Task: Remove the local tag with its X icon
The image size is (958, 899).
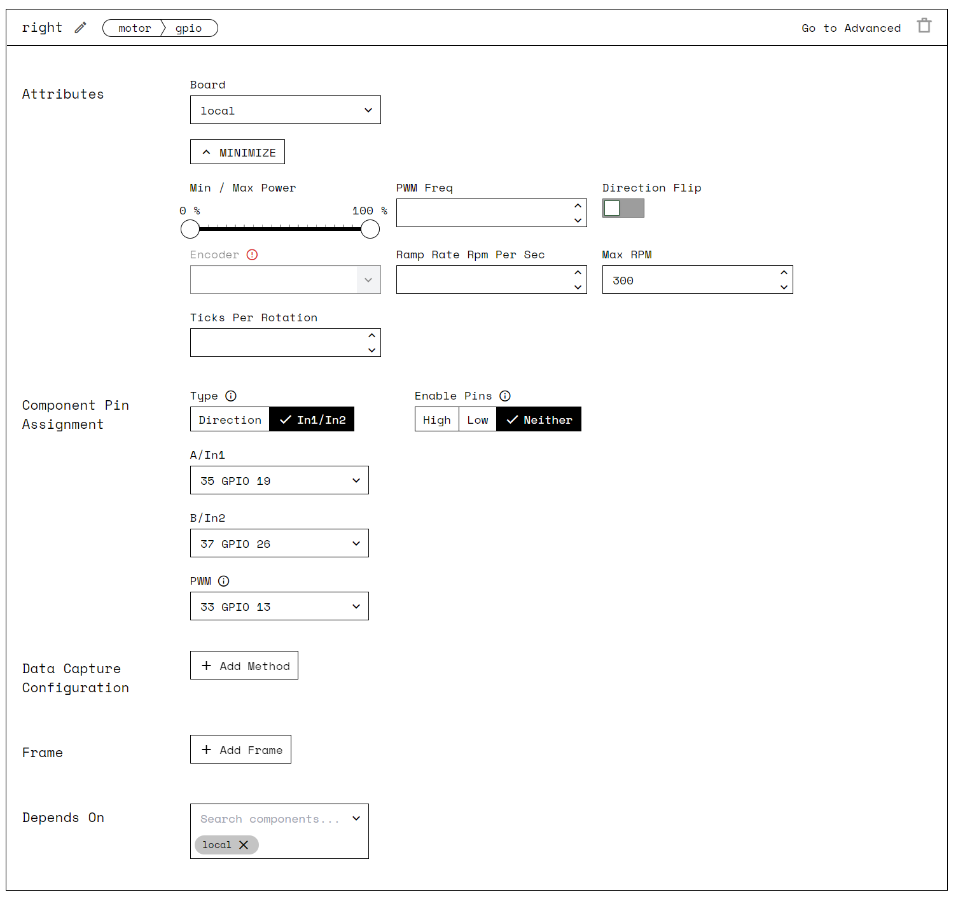Action: [244, 845]
